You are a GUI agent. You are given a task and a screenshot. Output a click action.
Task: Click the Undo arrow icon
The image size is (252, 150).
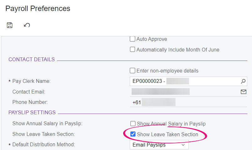(x=27, y=25)
